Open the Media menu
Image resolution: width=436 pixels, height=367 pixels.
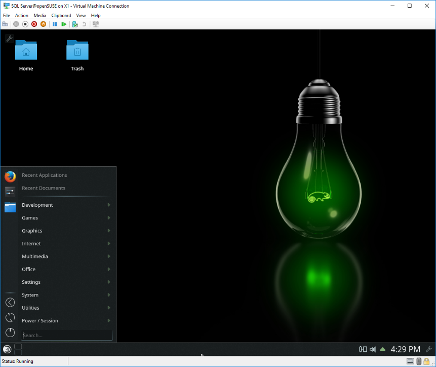point(40,15)
